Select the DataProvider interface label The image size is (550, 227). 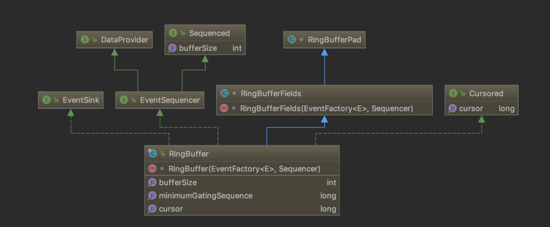click(125, 40)
